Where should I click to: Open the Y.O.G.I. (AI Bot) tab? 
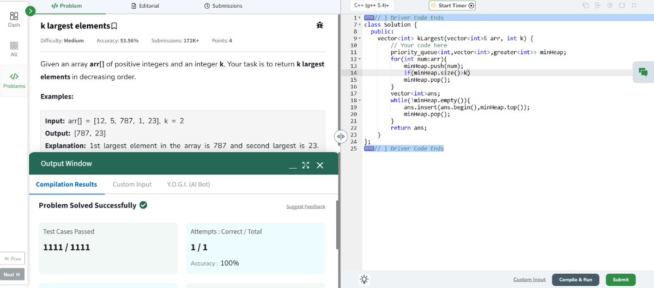pyautogui.click(x=189, y=185)
